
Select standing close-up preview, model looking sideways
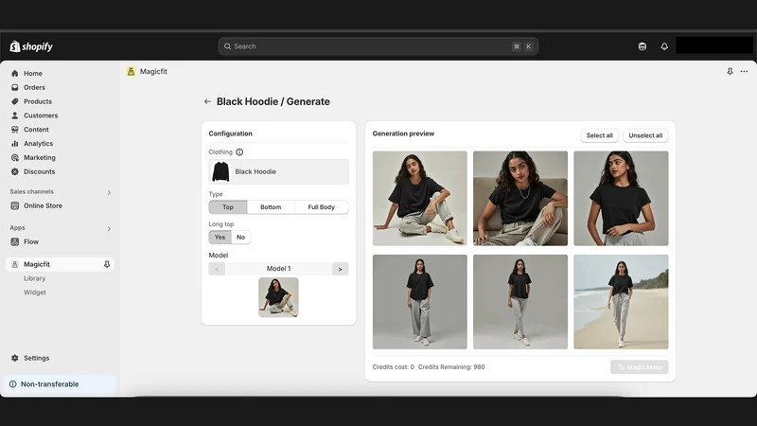(621, 199)
